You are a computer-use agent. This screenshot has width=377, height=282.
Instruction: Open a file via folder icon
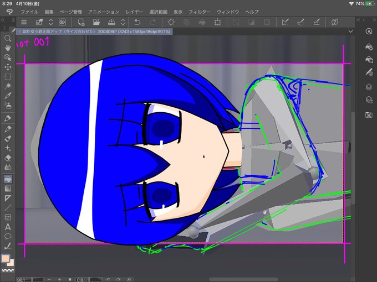click(x=96, y=22)
